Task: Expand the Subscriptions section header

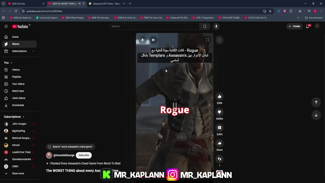Action: (x=14, y=117)
